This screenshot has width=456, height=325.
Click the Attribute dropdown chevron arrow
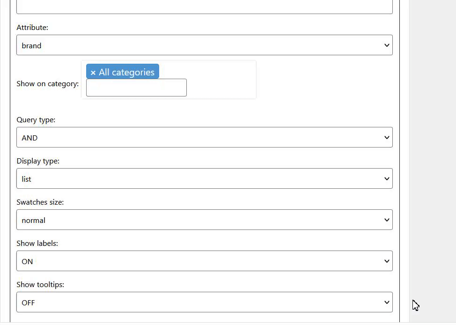(387, 45)
